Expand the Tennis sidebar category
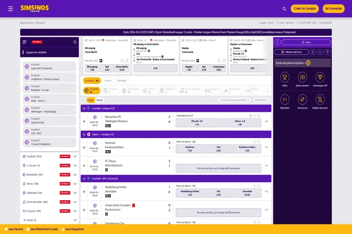The height and width of the screenshot is (234, 352). [75, 184]
